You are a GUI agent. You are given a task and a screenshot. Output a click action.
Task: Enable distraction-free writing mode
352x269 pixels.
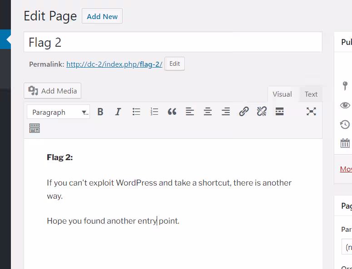click(311, 112)
